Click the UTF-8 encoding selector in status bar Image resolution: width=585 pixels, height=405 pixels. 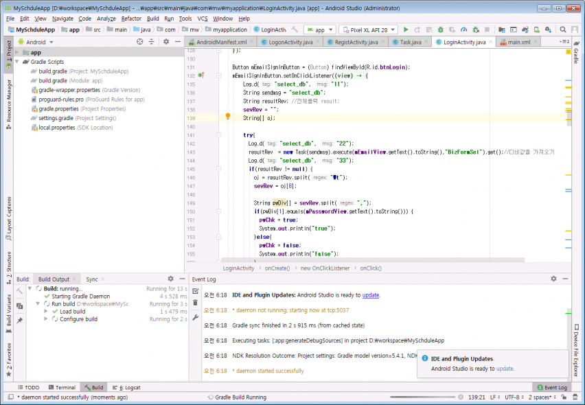pos(514,397)
